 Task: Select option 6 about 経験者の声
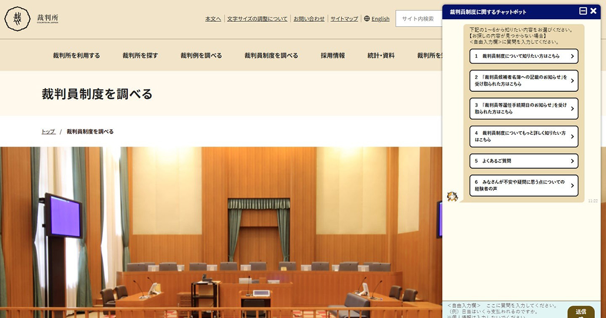click(523, 185)
